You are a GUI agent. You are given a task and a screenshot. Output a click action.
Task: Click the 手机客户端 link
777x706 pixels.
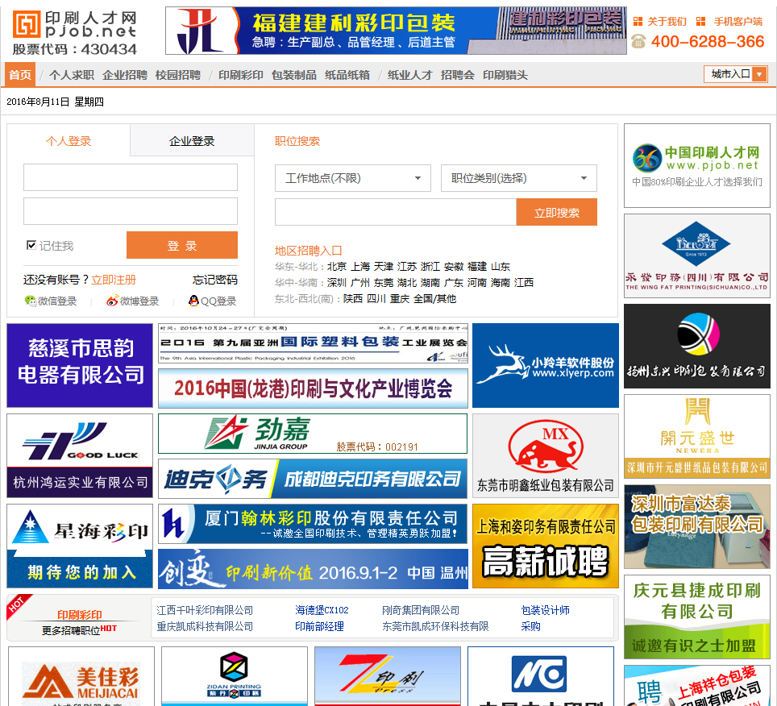click(x=738, y=21)
